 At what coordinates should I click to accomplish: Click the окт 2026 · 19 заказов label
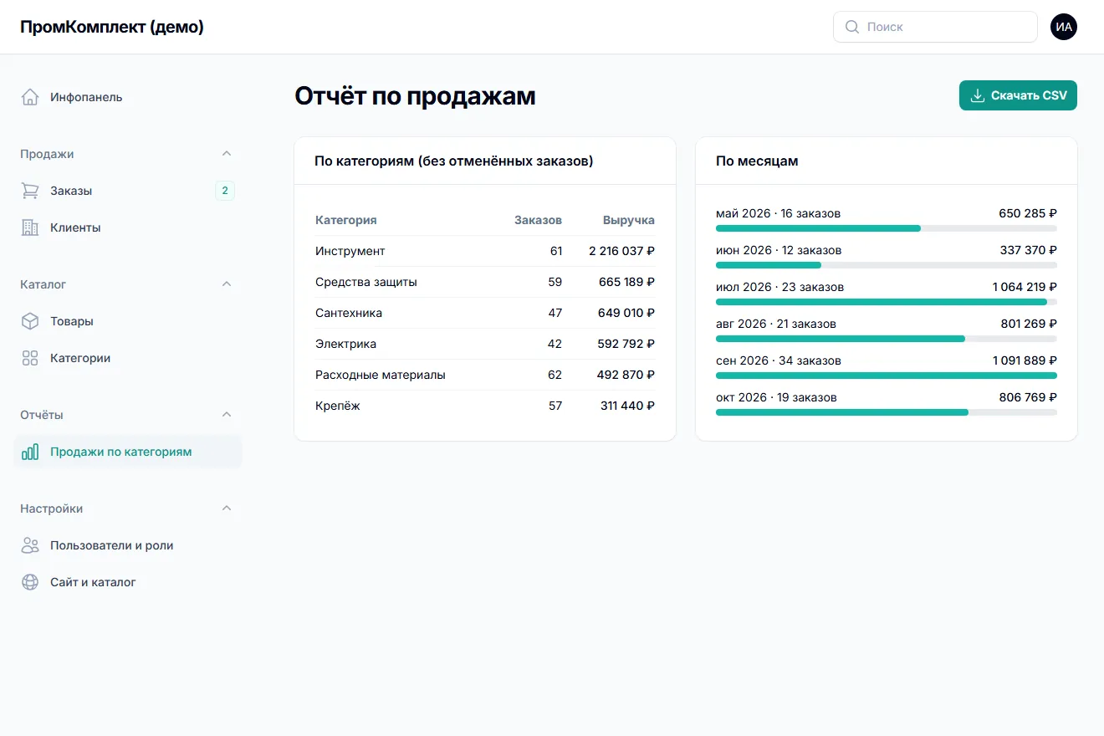click(776, 397)
